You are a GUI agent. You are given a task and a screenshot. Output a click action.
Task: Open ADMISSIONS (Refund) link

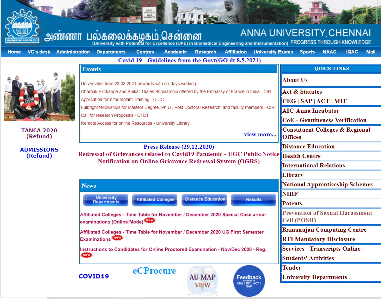[39, 153]
